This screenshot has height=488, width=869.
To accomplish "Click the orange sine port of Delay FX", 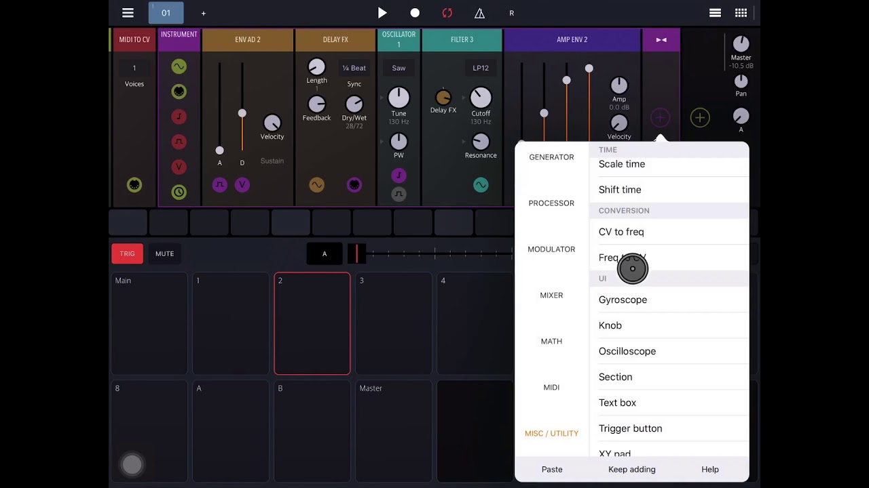I will [316, 185].
